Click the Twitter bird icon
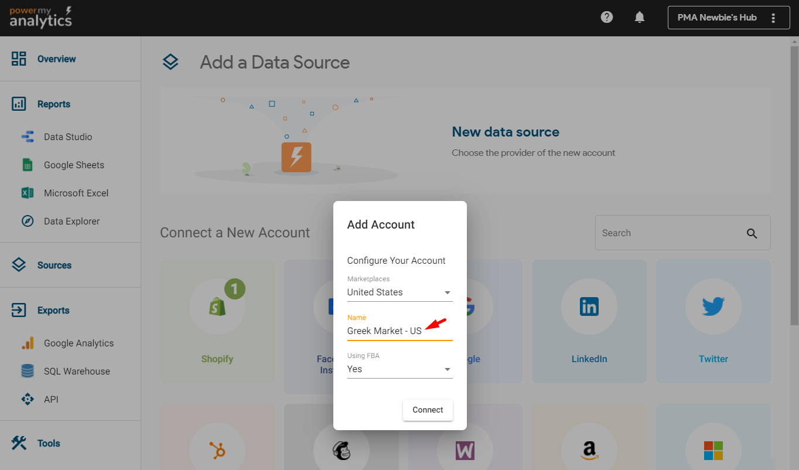 pos(713,306)
